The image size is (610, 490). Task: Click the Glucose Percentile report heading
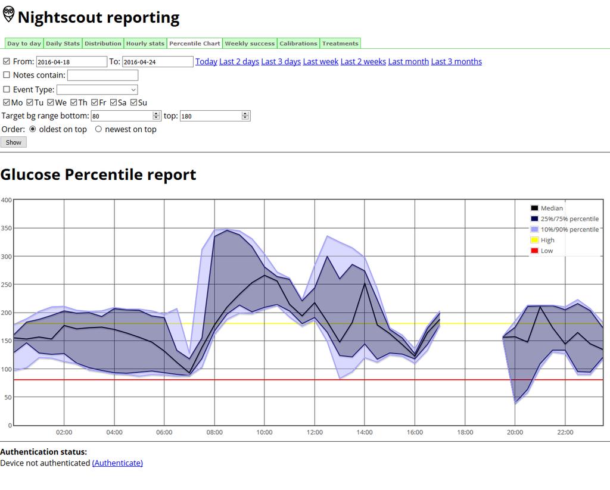(98, 174)
